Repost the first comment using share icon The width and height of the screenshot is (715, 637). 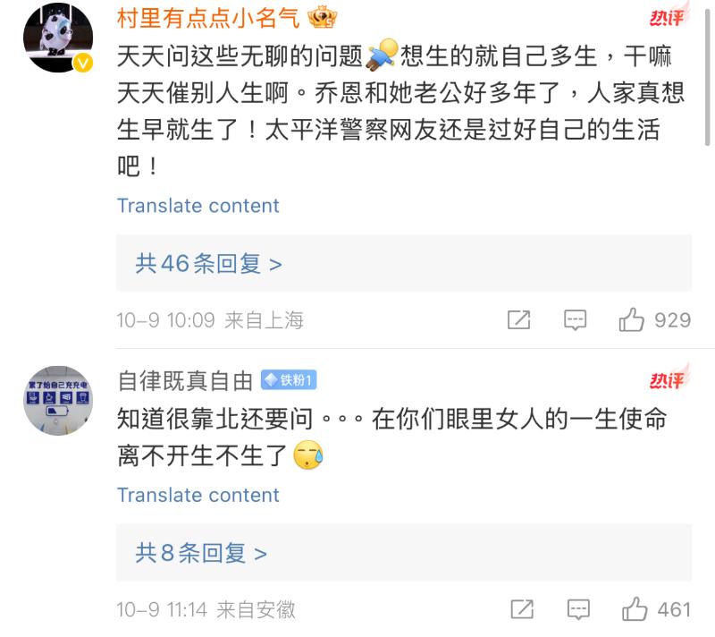[x=518, y=320]
